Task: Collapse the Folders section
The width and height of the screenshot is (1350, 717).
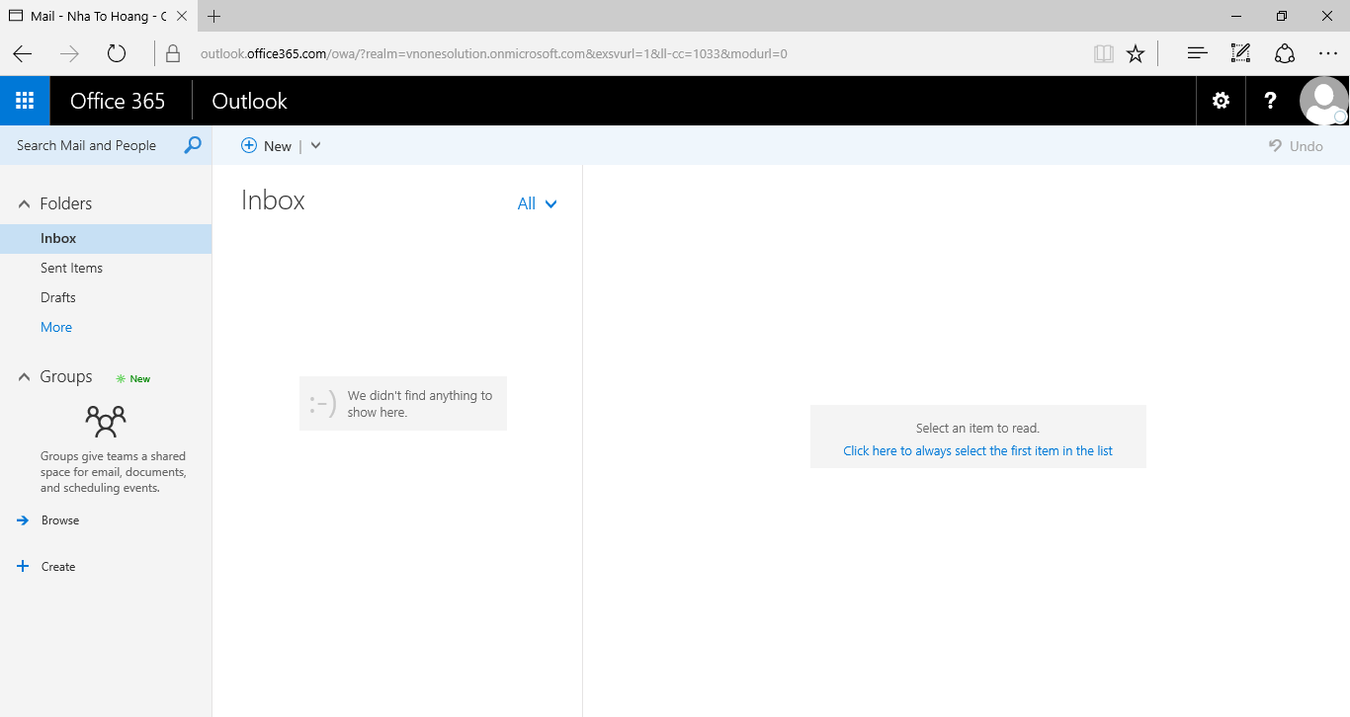Action: pyautogui.click(x=25, y=203)
